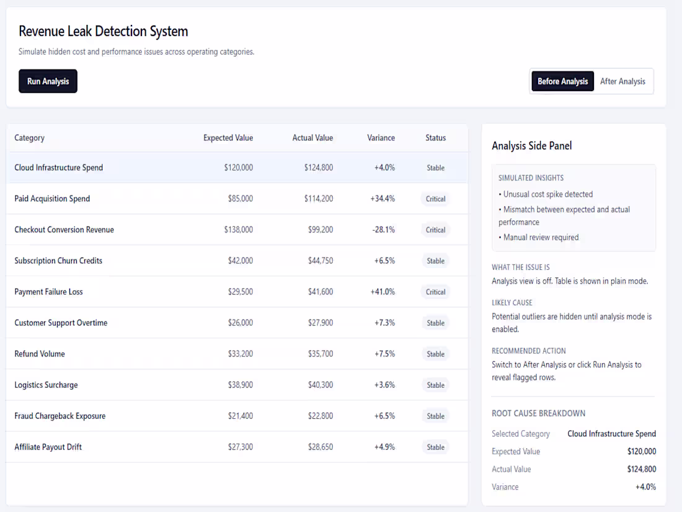Select the Fraud Chargeback Exposure row
682x512 pixels.
click(x=60, y=416)
